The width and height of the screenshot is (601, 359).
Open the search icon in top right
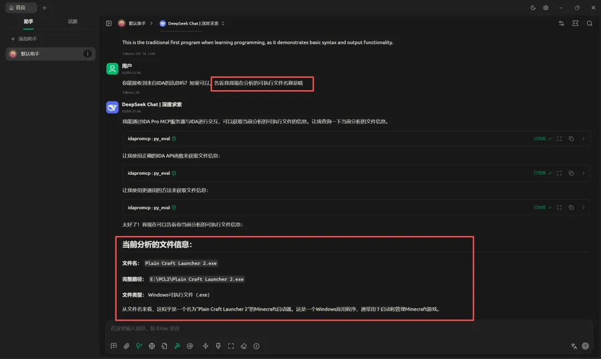coord(589,23)
